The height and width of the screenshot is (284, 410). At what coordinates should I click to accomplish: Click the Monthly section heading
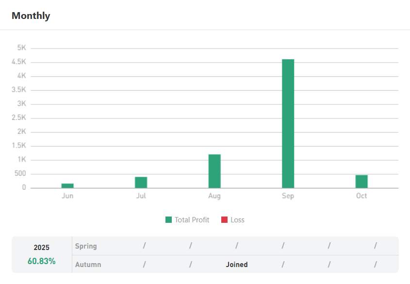pyautogui.click(x=31, y=16)
